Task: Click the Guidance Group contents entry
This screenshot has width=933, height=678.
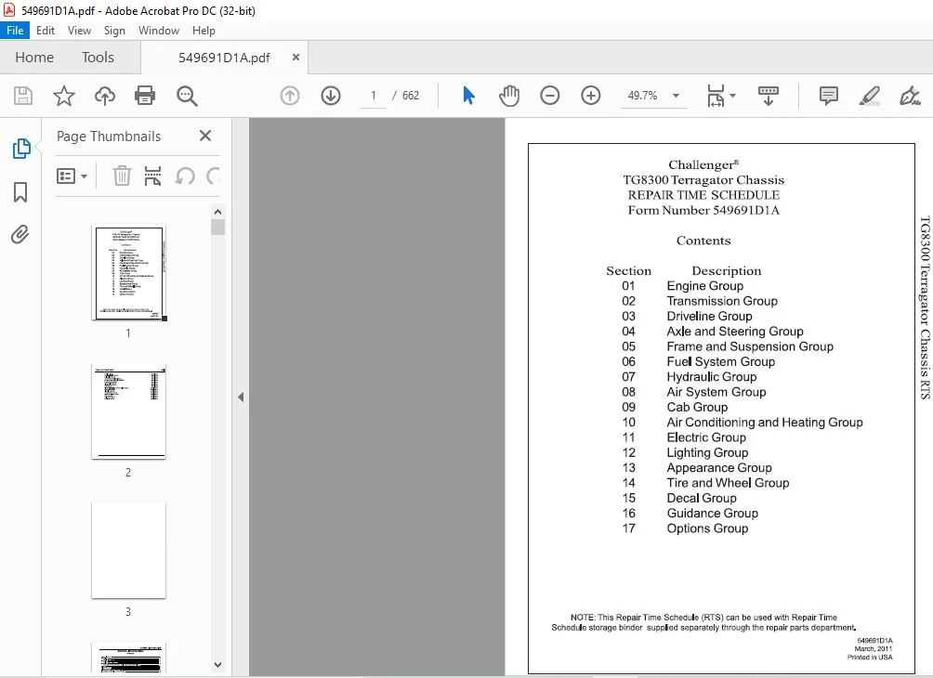Action: pyautogui.click(x=712, y=514)
